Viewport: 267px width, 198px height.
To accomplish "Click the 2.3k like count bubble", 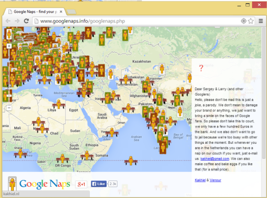I will click(x=113, y=184).
